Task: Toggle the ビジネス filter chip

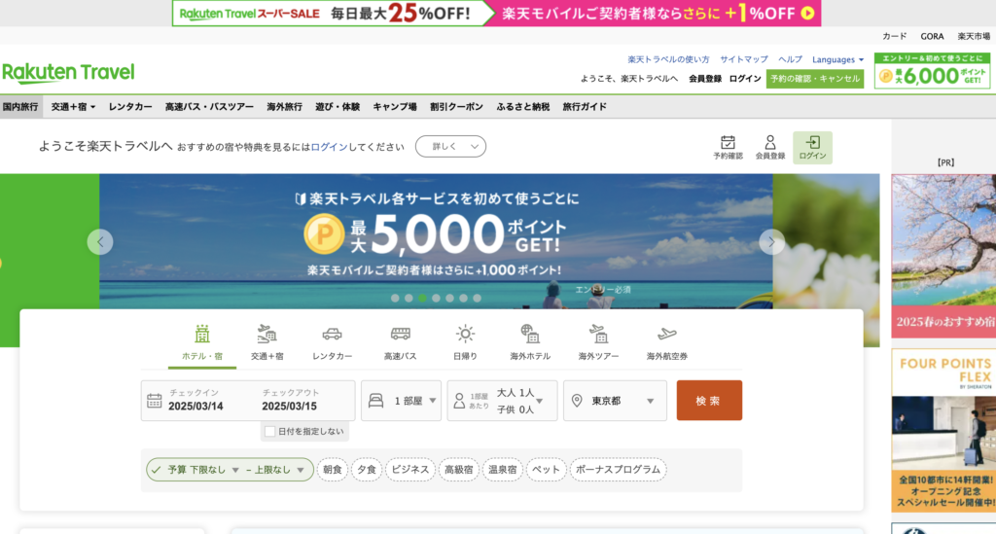Action: point(410,470)
